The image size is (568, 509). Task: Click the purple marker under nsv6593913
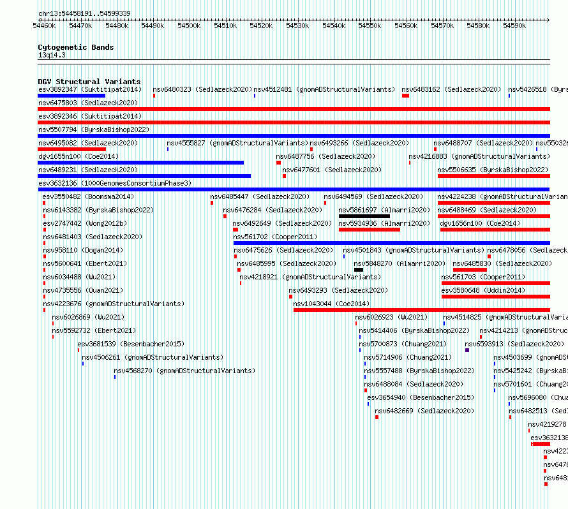pos(467,350)
